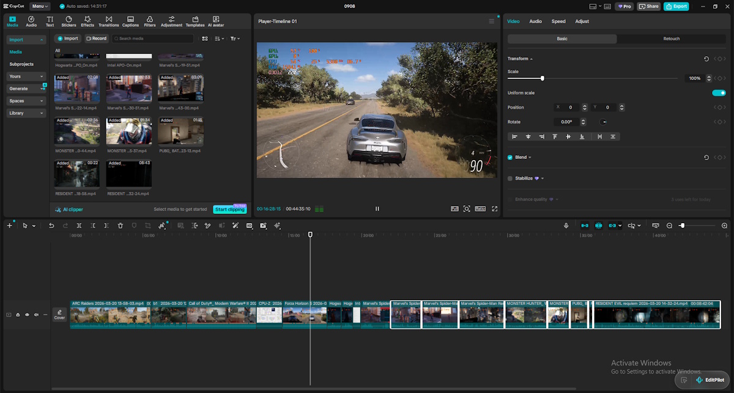The height and width of the screenshot is (393, 734).
Task: Undo the last timeline action
Action: tap(51, 226)
